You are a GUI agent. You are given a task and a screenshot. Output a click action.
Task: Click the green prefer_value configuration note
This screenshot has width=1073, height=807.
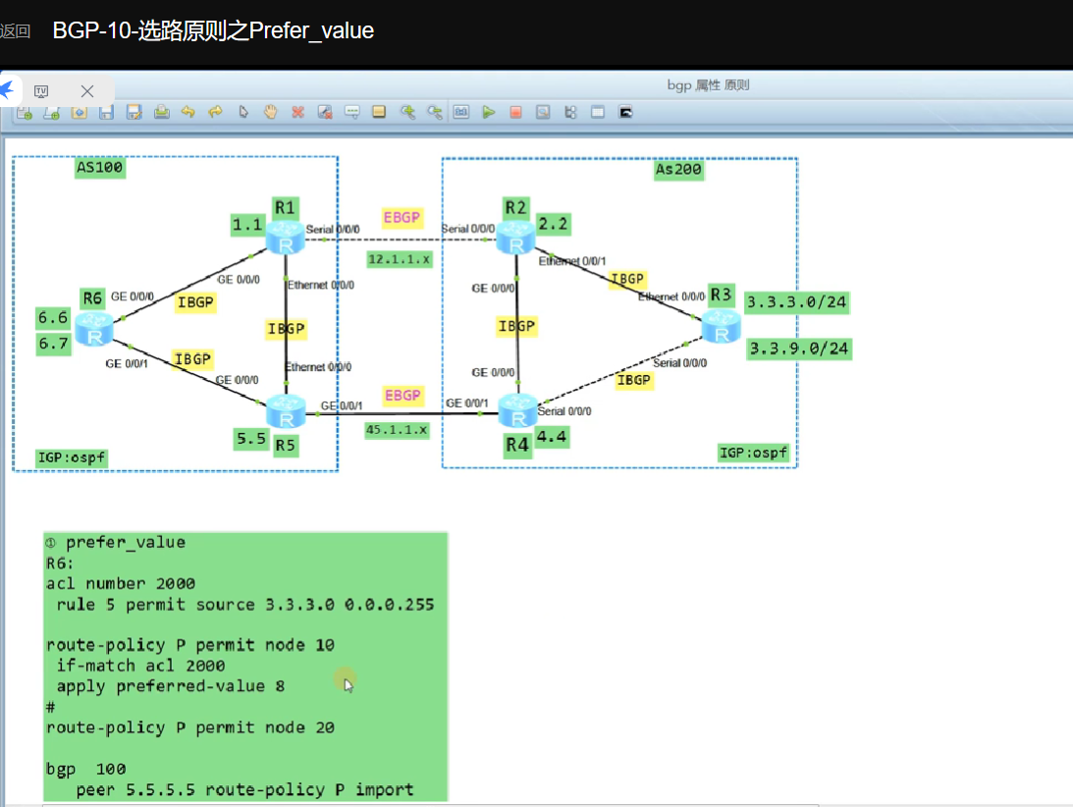245,668
